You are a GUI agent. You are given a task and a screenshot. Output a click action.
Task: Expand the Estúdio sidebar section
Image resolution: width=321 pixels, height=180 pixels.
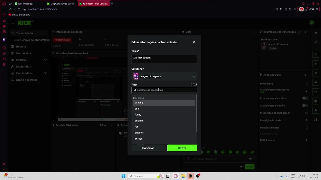(x=29, y=60)
